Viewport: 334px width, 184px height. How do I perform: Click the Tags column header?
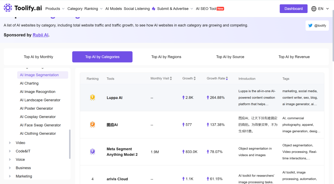click(x=286, y=79)
